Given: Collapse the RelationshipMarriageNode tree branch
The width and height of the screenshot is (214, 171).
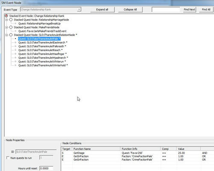Looking at the screenshot, I should (x=6, y=20).
